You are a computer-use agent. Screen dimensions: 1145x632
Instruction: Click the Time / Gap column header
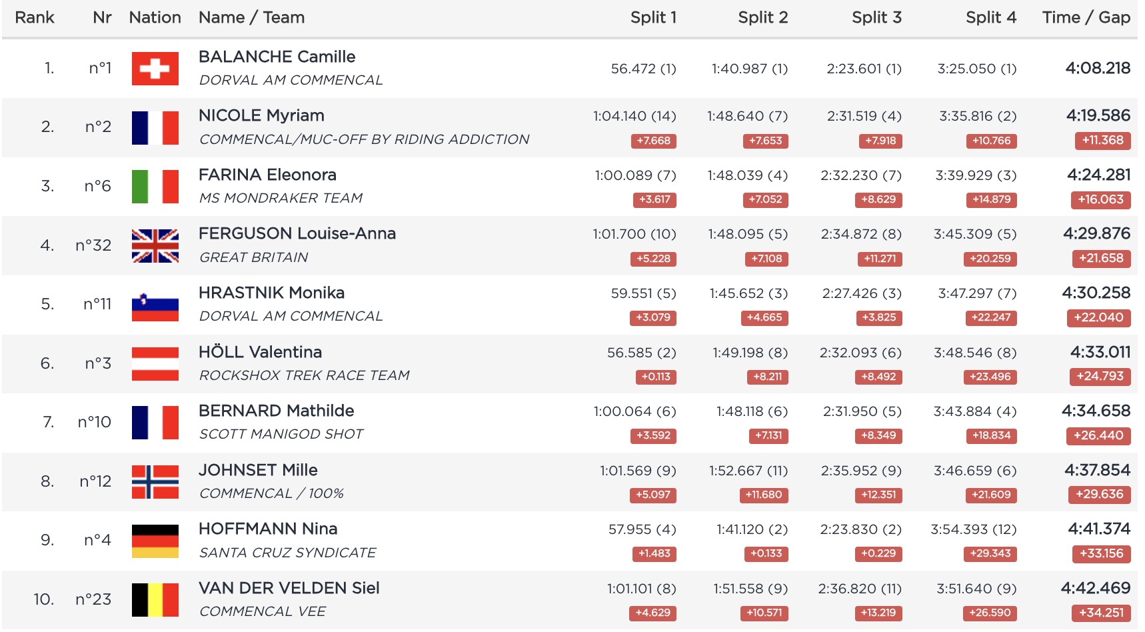click(1086, 17)
